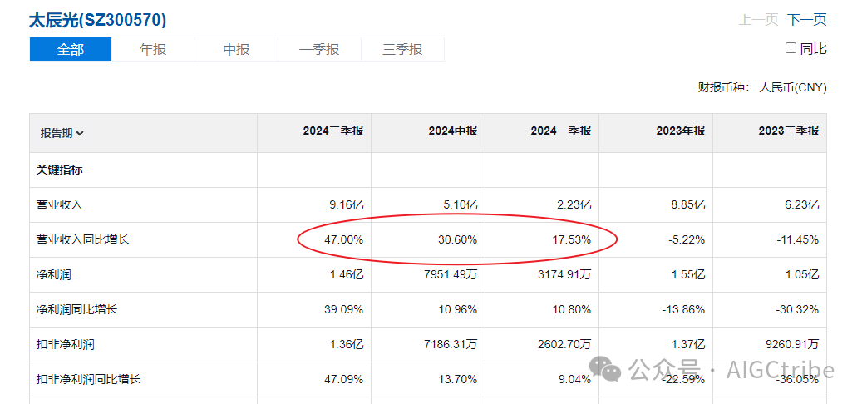Select the 扣非净利润同比增长 row label
862x404 pixels.
pos(88,379)
